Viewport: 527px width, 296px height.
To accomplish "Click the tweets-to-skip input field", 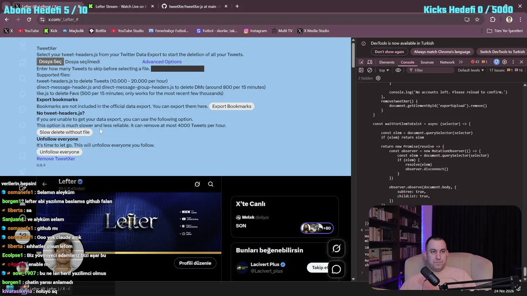I will pos(177,69).
